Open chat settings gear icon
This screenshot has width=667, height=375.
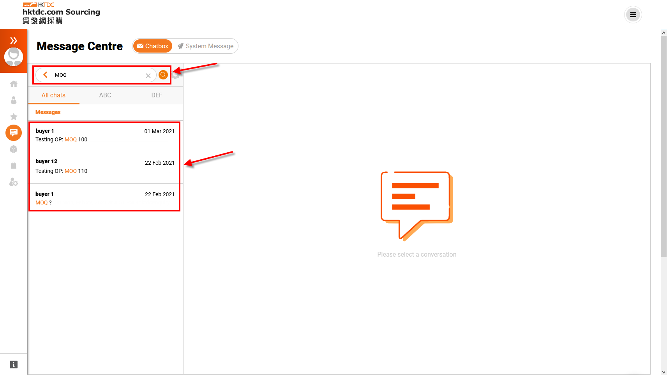[x=176, y=76]
